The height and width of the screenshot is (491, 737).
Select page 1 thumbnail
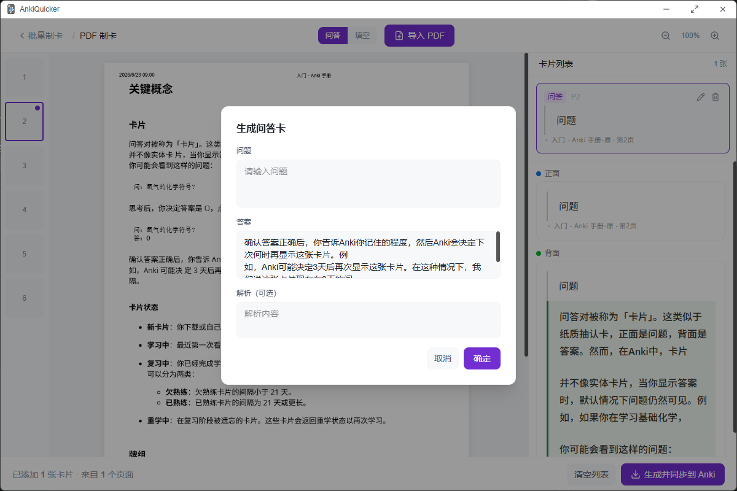(25, 77)
